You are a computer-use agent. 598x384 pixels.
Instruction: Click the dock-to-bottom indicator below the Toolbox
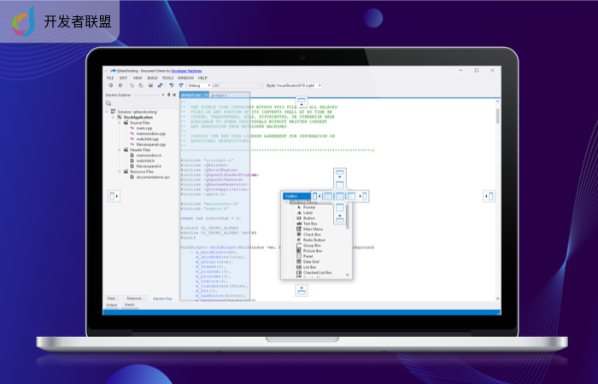click(302, 290)
